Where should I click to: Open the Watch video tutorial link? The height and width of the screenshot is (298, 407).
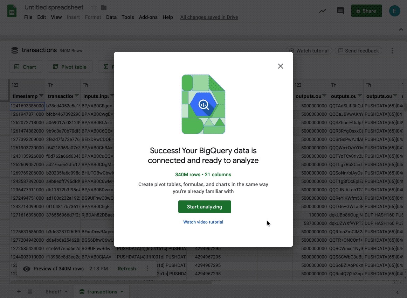tap(203, 222)
